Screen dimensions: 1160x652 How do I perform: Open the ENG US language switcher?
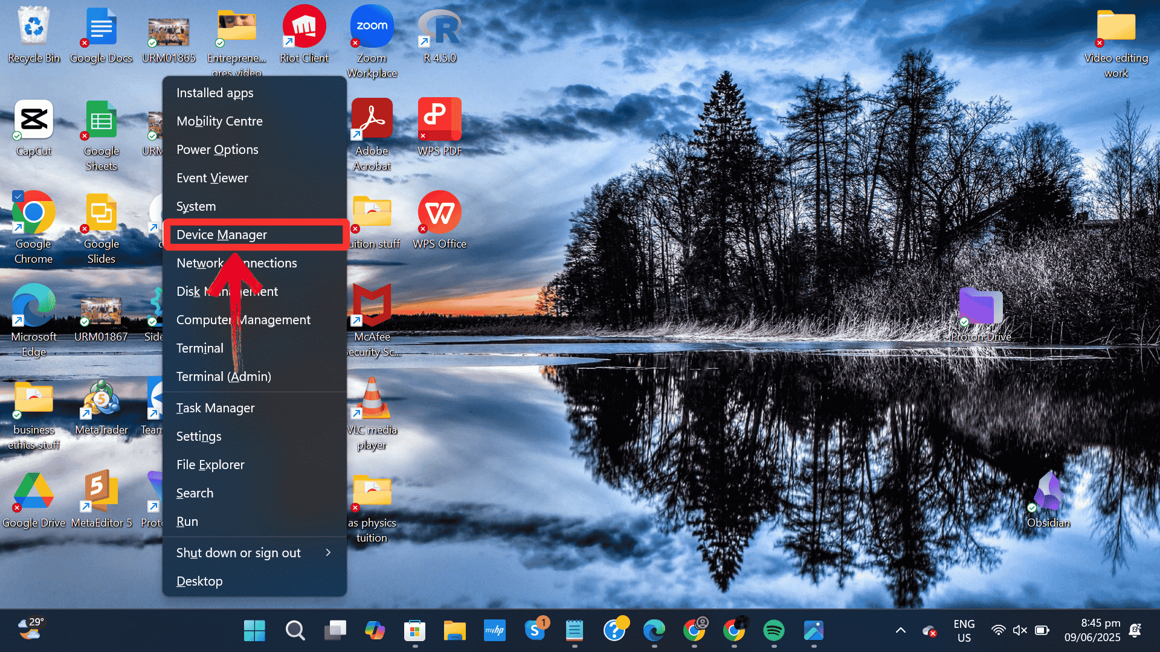964,630
